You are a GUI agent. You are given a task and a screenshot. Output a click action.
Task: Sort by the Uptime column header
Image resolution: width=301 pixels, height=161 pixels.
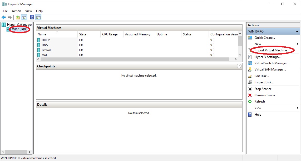(168, 34)
